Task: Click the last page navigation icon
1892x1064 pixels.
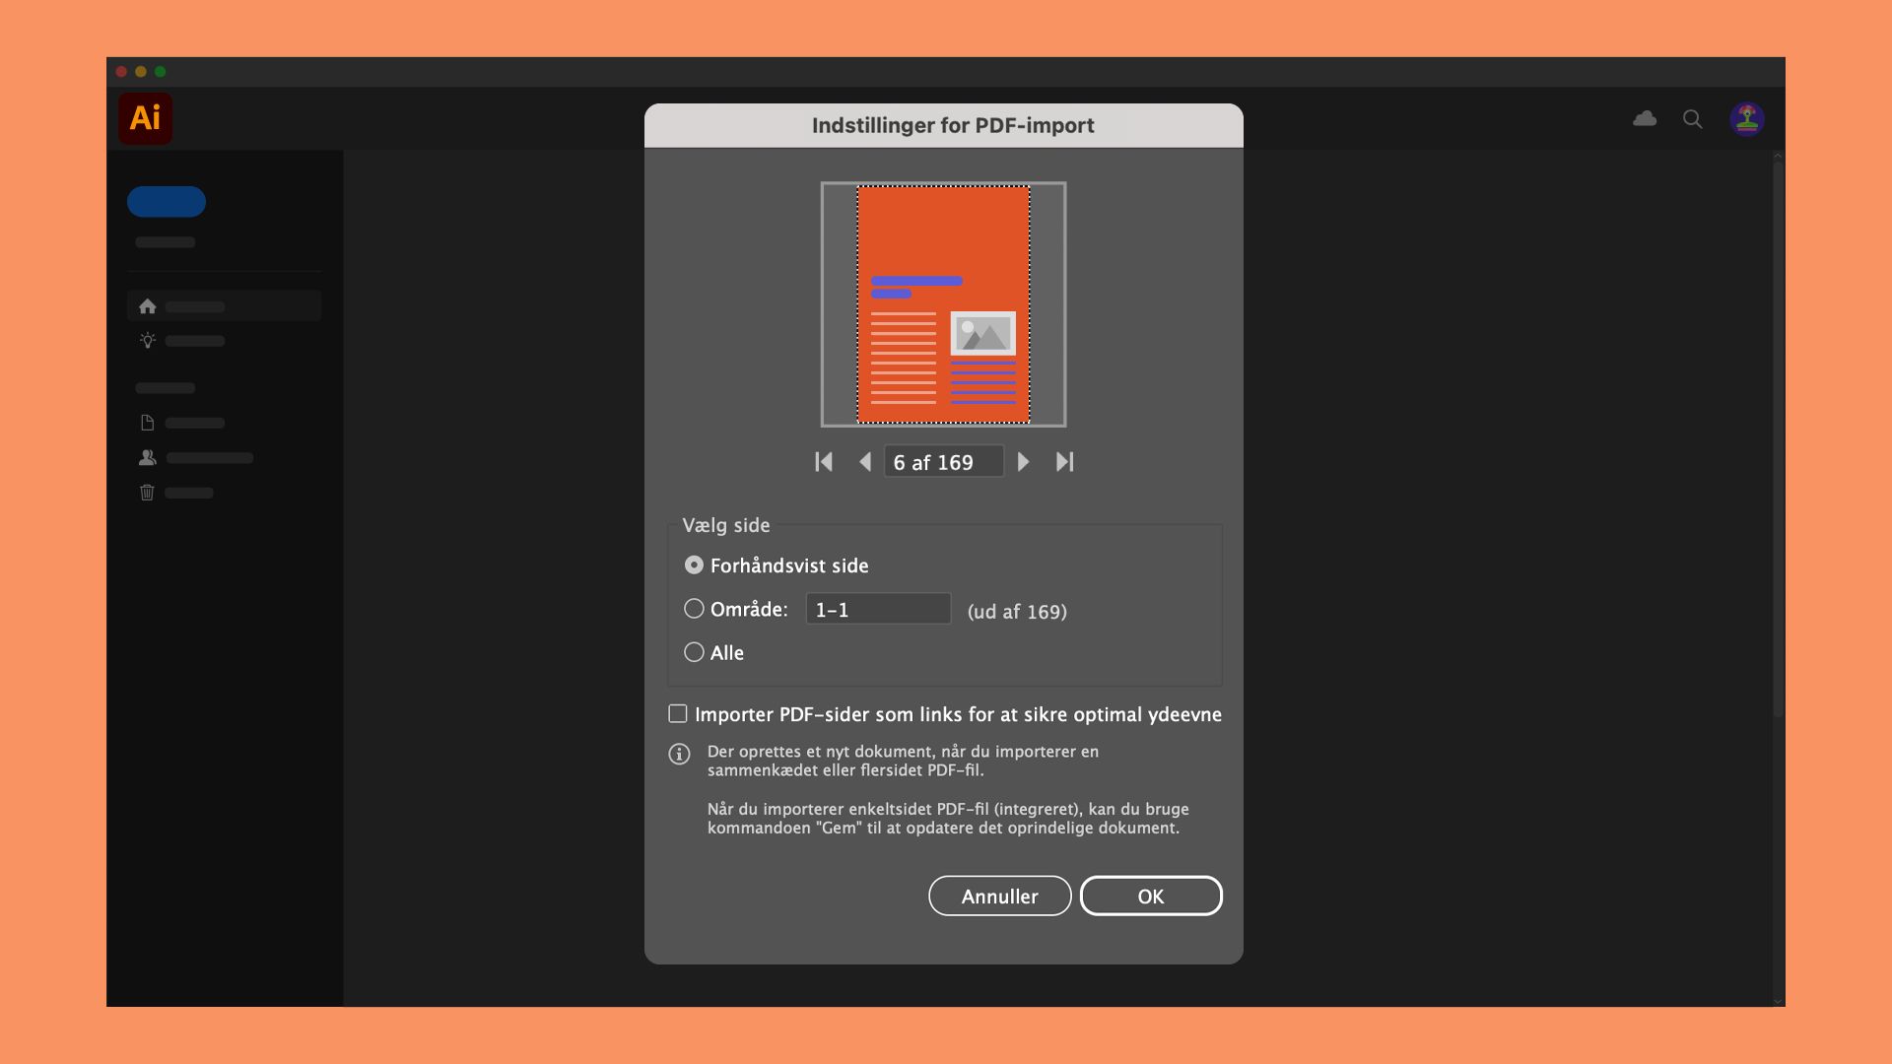Action: point(1063,462)
